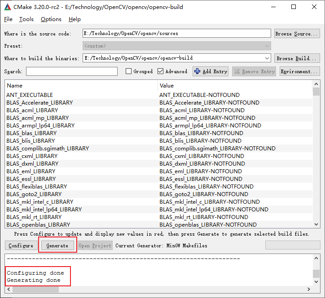Click the output log vertical scrollbar thumb
This screenshot has height=298, width=325.
(316, 274)
